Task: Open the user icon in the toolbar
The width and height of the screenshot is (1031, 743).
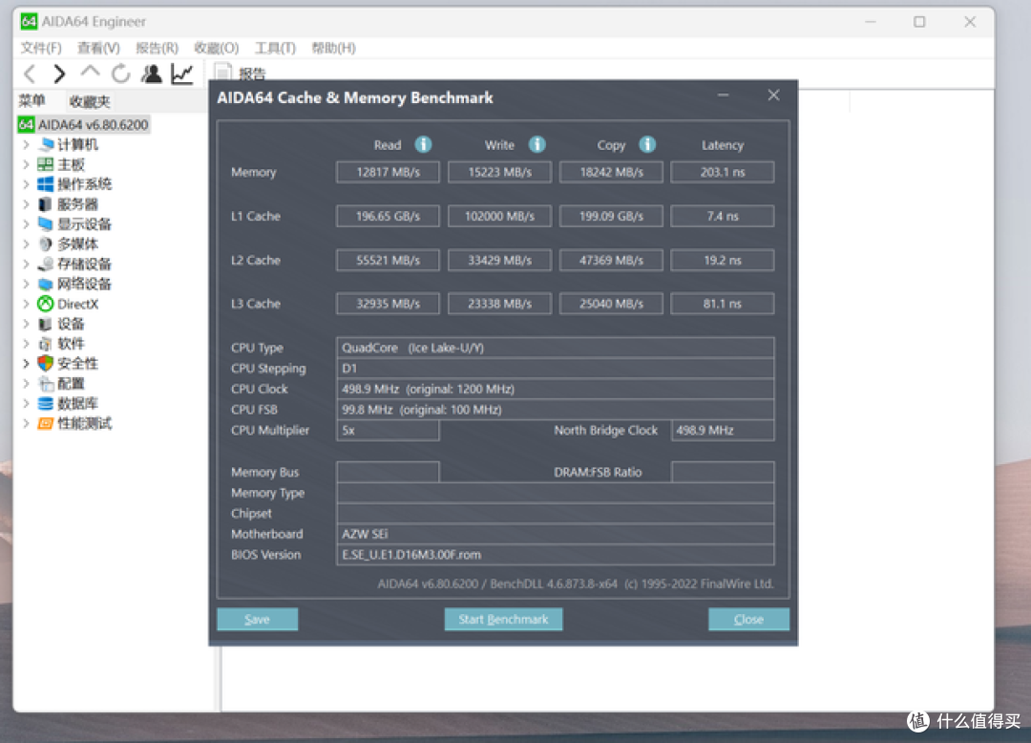Action: [x=151, y=74]
